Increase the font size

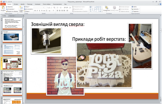49,8
